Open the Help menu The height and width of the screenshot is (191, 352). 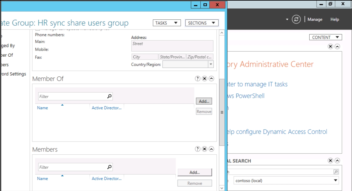[334, 19]
